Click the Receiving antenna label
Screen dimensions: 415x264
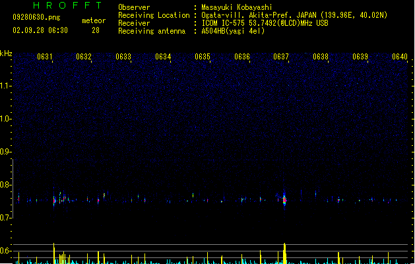click(152, 31)
